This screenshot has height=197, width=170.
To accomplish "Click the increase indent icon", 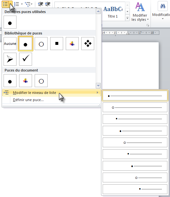I will (x=48, y=4).
